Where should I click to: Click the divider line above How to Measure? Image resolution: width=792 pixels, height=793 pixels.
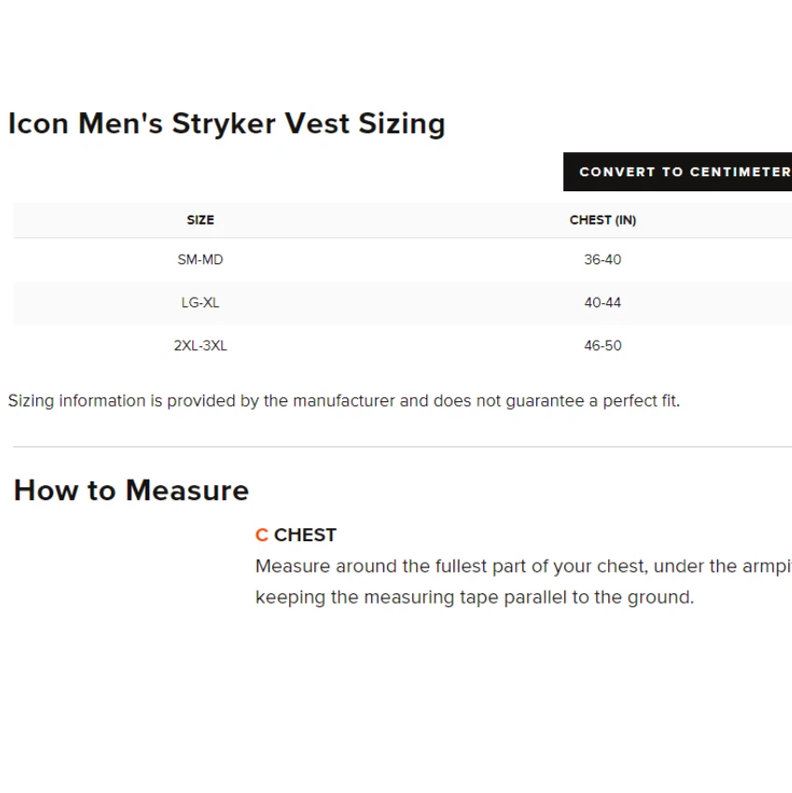pos(401,447)
